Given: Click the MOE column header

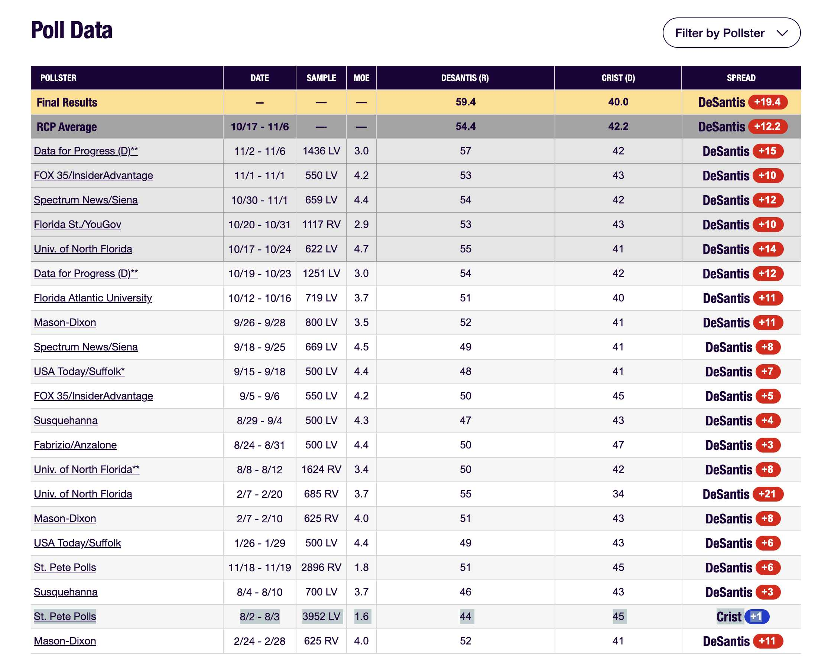Looking at the screenshot, I should (x=361, y=78).
